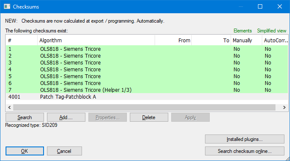Select the 4001 Patch Tag-Patchblock A row
The height and width of the screenshot is (161, 290).
(x=147, y=97)
